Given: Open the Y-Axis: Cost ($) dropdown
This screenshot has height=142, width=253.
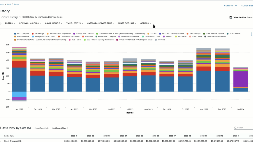Looking at the screenshot, I should click(74, 23).
